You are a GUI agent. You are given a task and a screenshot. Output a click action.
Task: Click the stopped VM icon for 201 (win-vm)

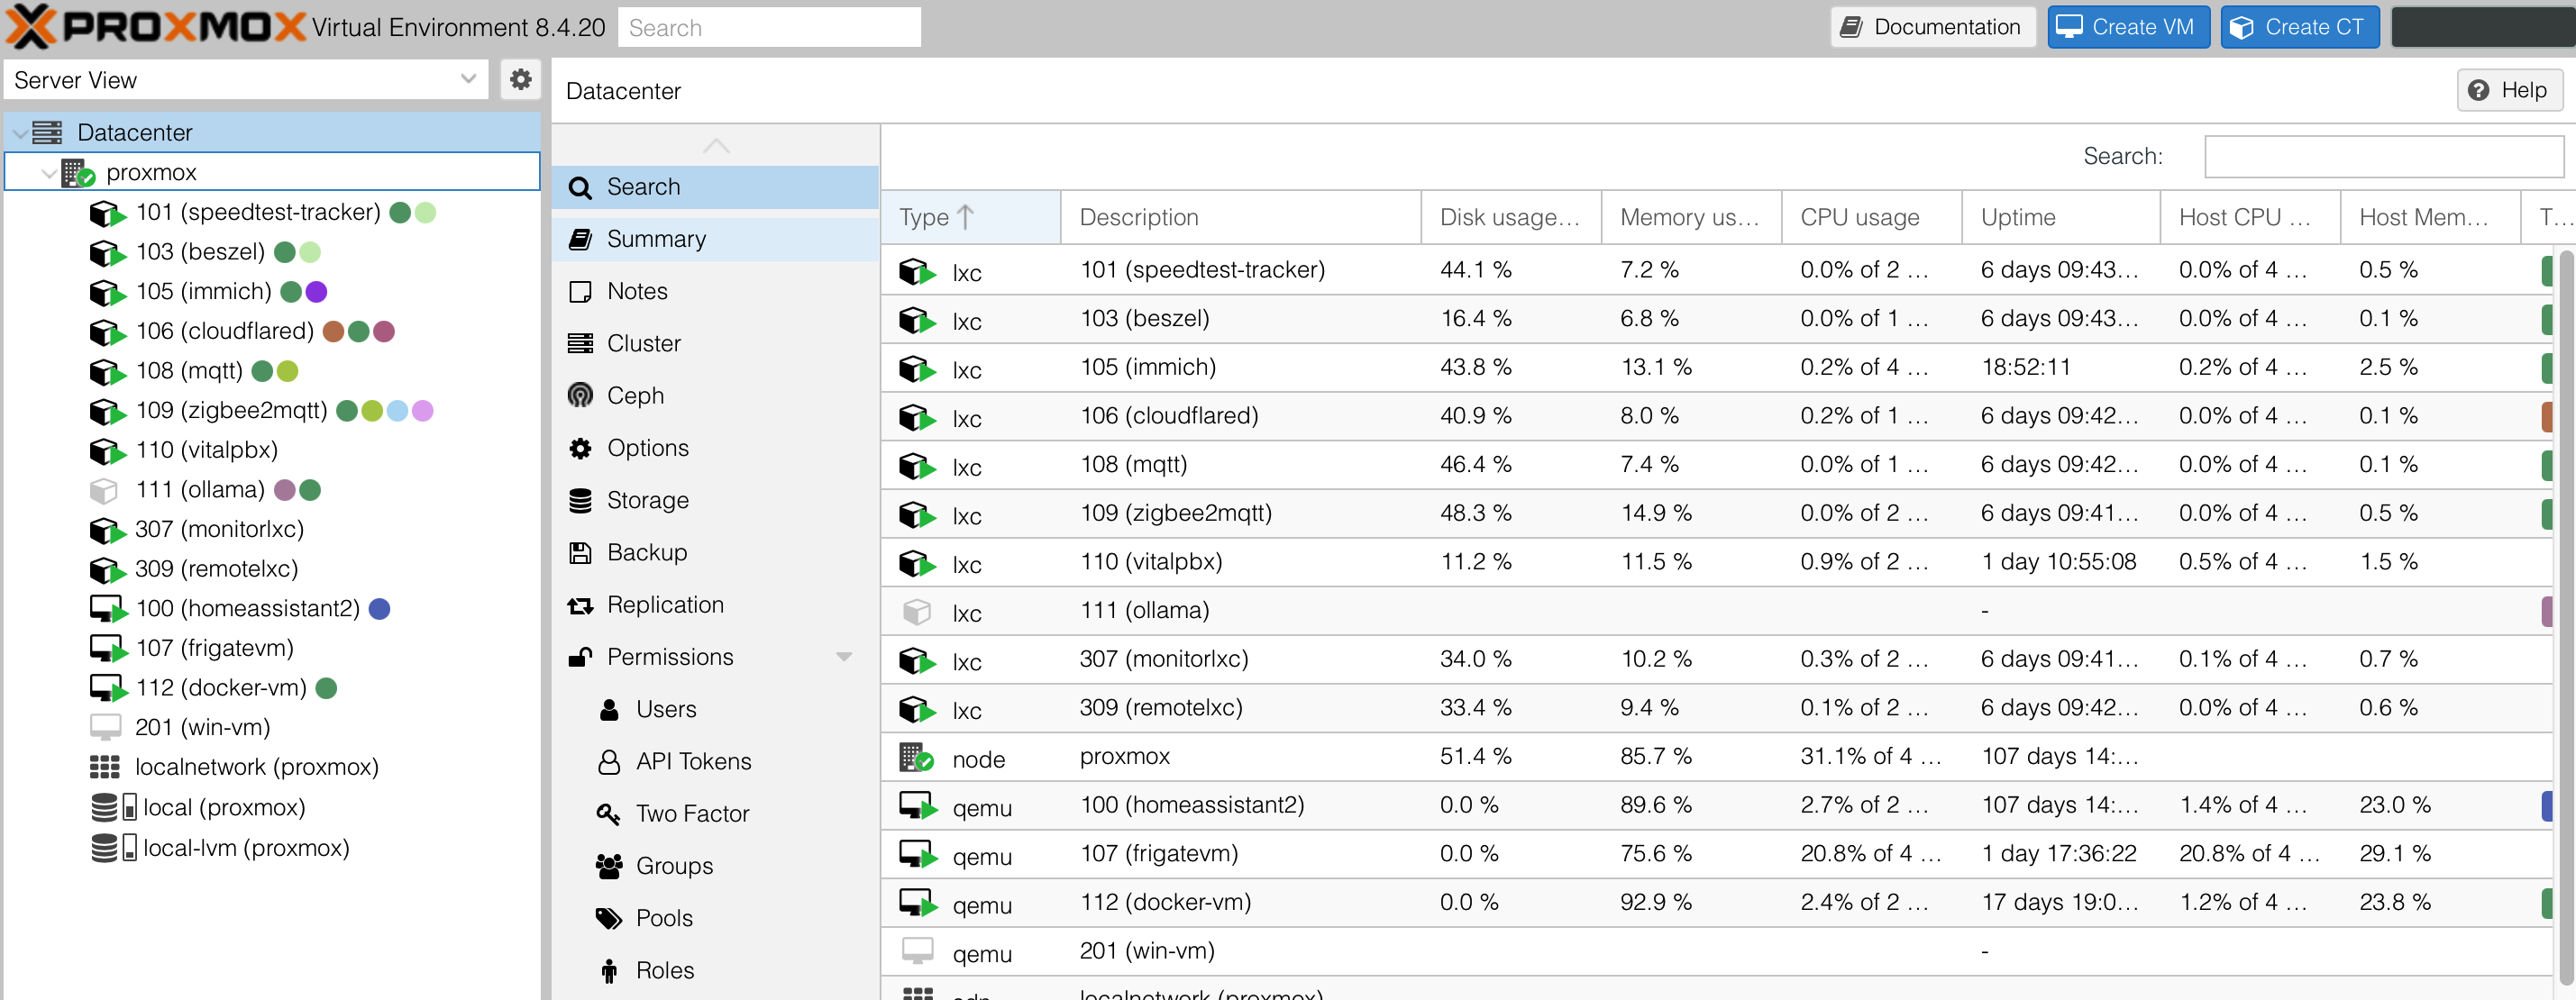pyautogui.click(x=105, y=727)
